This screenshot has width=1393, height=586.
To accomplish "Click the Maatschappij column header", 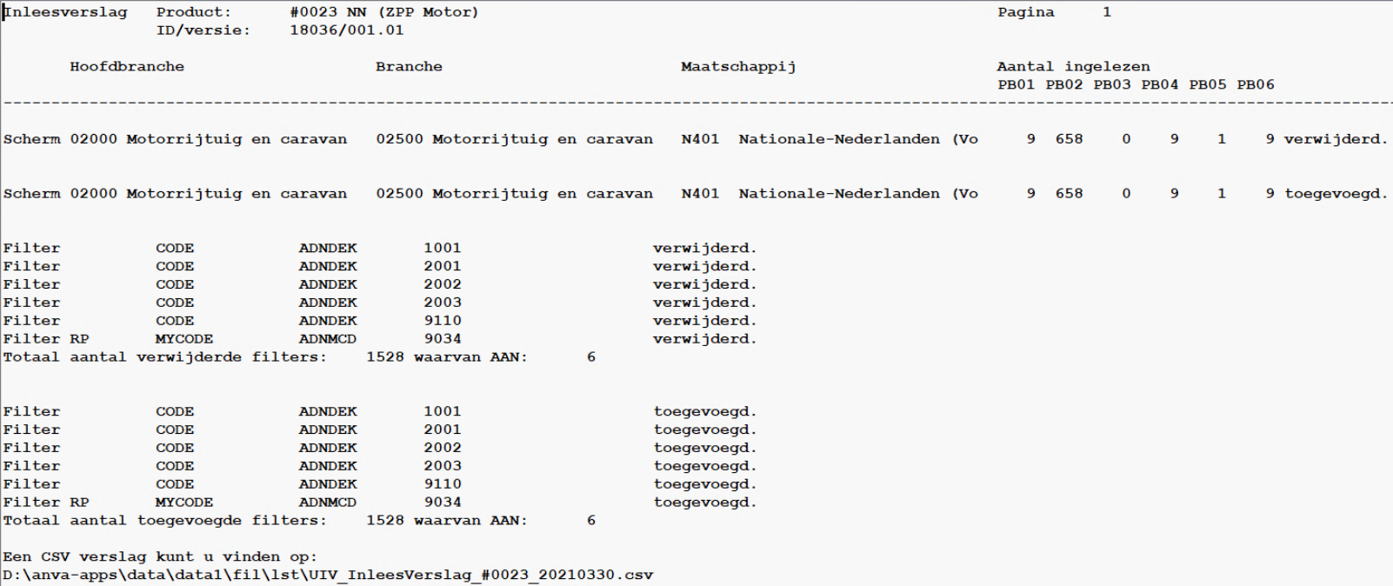I will tap(737, 67).
